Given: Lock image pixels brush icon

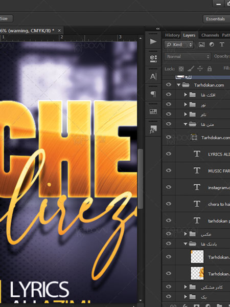Looking at the screenshot, I should point(191,69).
